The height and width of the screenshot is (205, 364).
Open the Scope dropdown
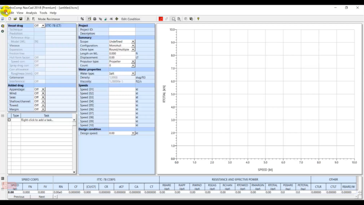click(133, 41)
